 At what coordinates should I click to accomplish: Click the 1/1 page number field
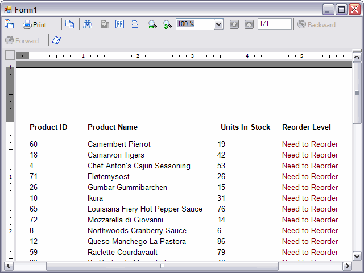coord(274,24)
